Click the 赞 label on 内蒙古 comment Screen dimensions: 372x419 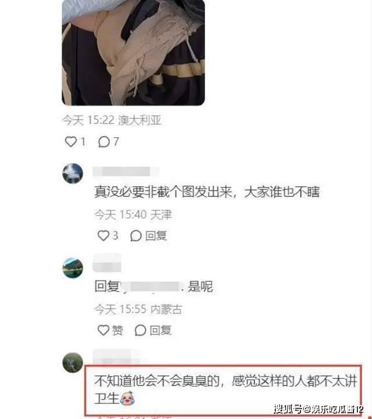(117, 330)
